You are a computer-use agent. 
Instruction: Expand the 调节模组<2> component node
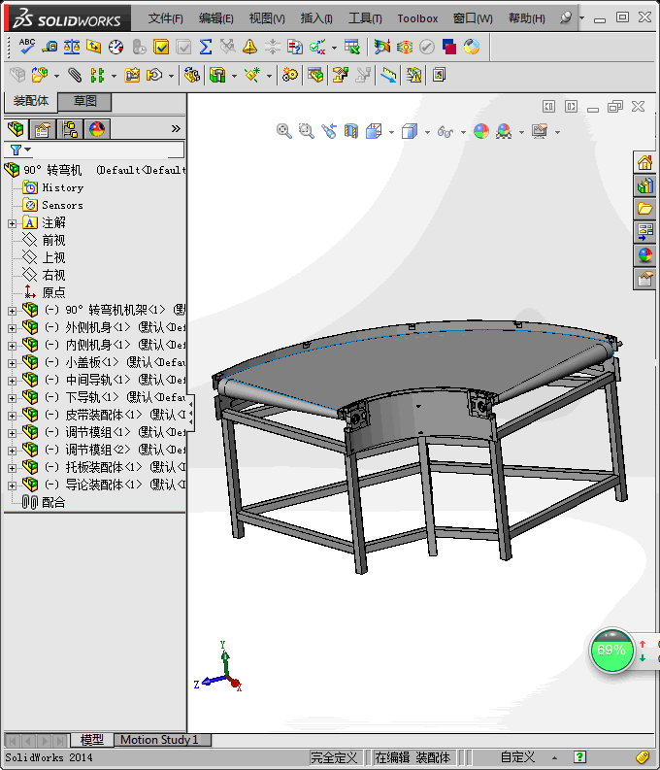(x=12, y=451)
